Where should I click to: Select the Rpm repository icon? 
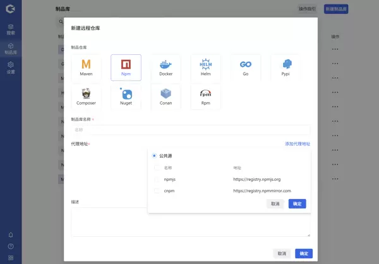point(205,96)
